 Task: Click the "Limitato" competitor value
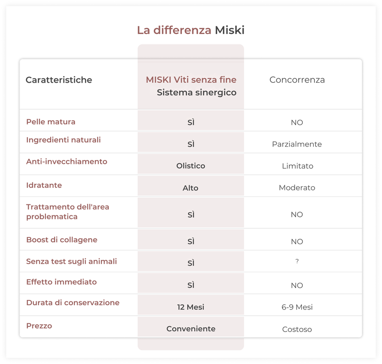(297, 166)
